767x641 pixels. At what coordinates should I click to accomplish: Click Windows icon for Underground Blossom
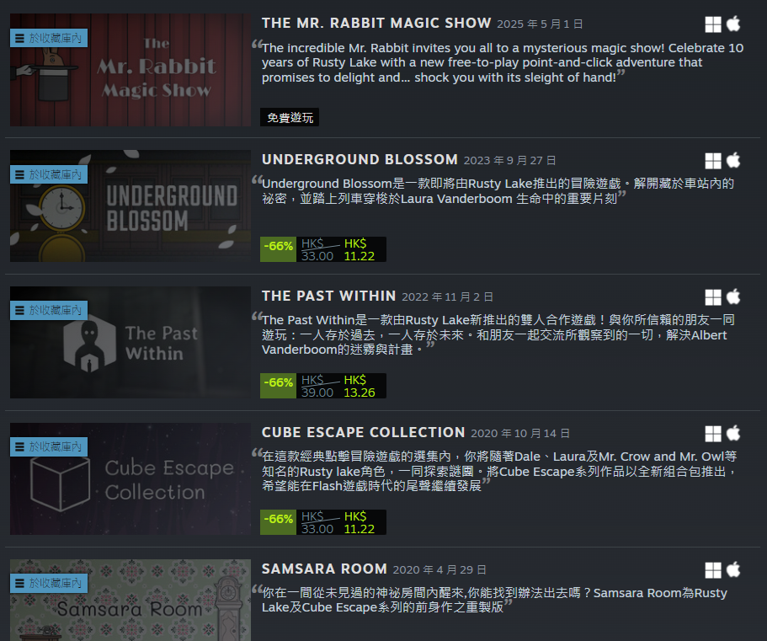pyautogui.click(x=713, y=161)
